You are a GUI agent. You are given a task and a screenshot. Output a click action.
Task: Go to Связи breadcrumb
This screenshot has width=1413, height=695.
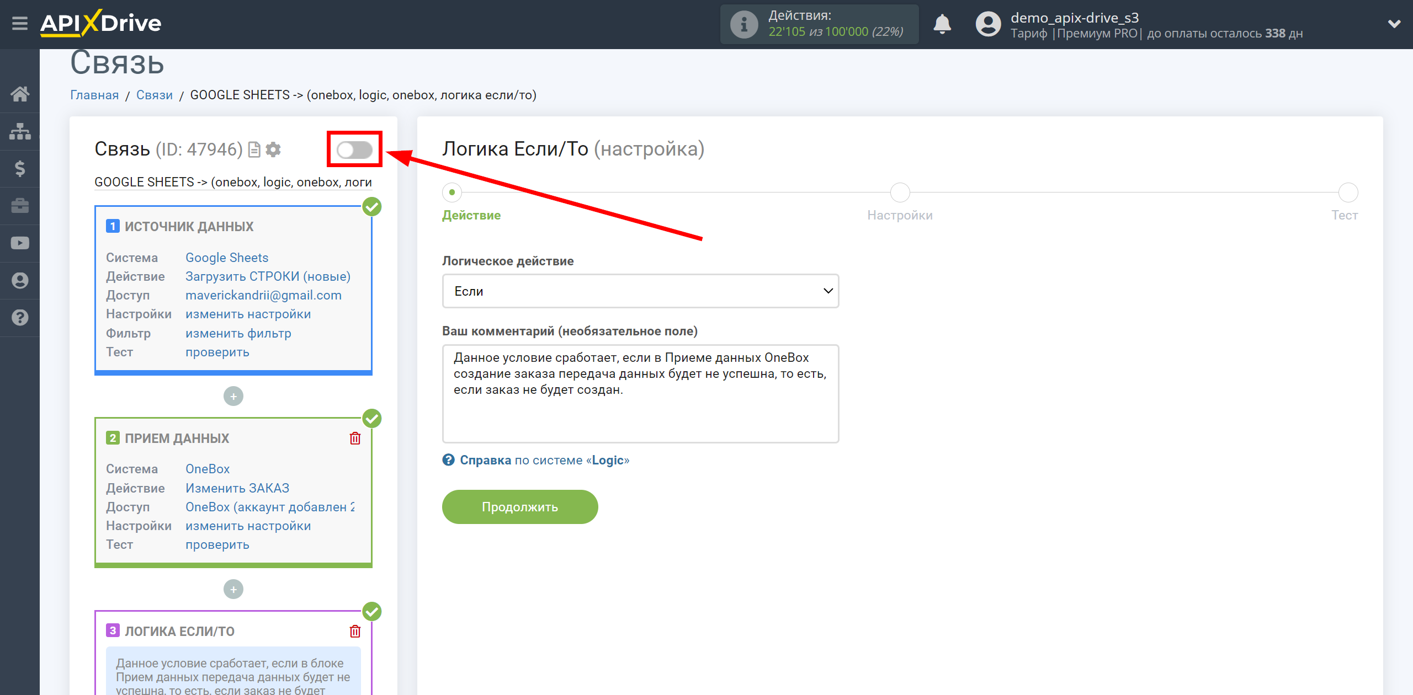click(x=154, y=95)
